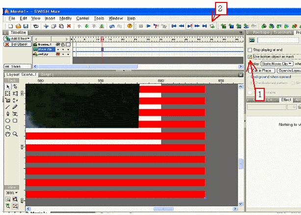Viewport: 301px width, 215px height.
Task: Click the Open in Layout button
Action: pos(289,71)
